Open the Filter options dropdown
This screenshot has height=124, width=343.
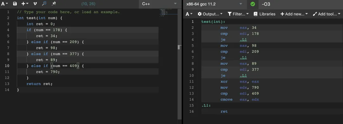coord(238,14)
